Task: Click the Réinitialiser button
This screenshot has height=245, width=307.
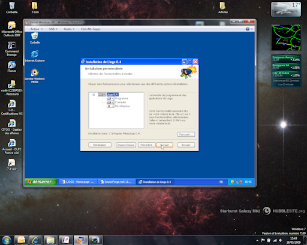Action: tap(100, 145)
